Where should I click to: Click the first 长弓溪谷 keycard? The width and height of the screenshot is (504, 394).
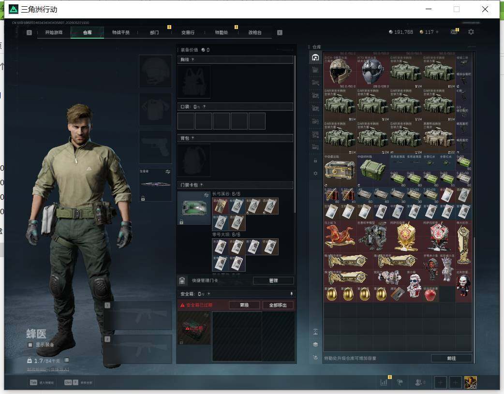221,206
